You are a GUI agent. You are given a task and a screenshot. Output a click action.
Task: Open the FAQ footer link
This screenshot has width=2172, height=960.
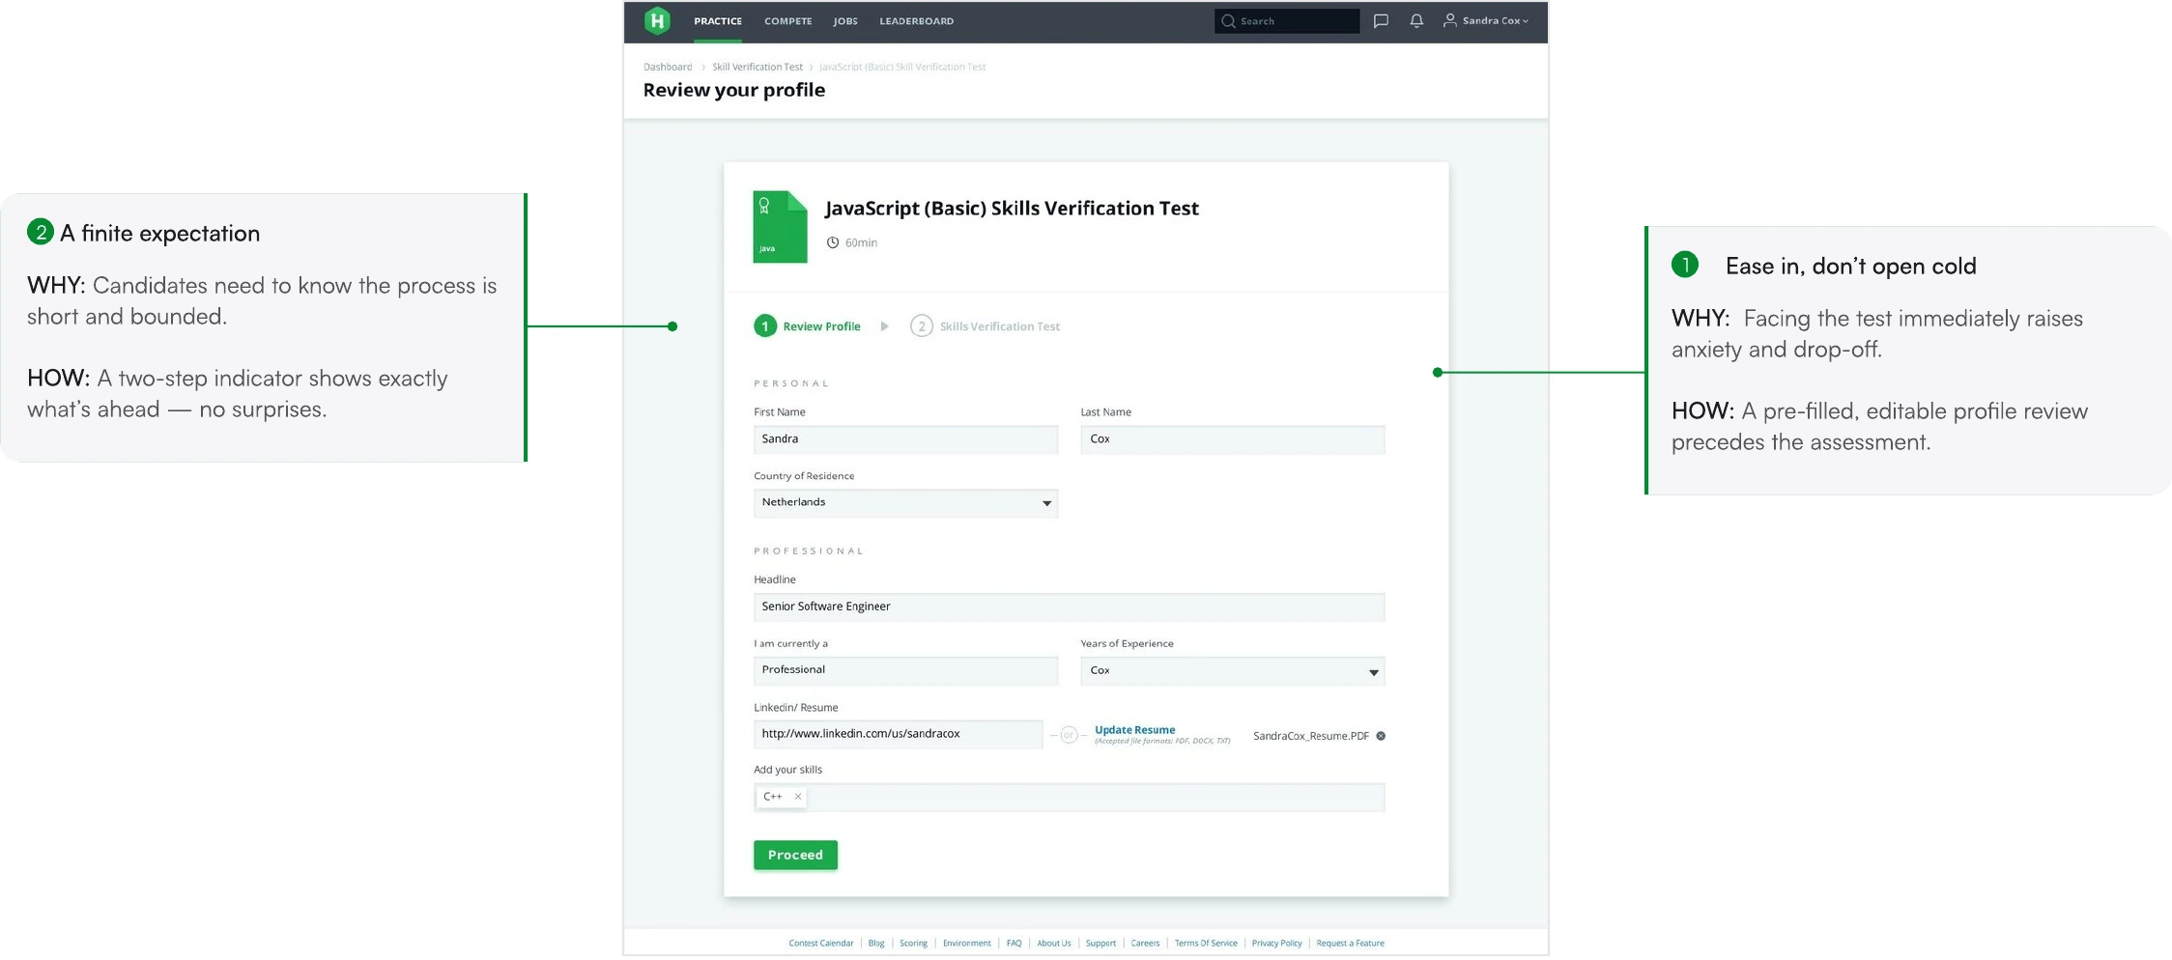pos(1014,944)
